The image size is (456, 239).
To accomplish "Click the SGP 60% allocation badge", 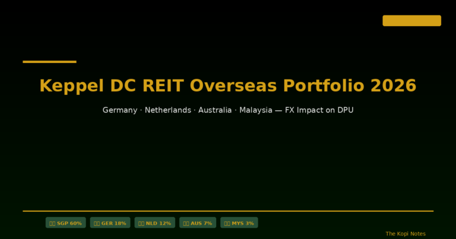I will tap(66, 223).
